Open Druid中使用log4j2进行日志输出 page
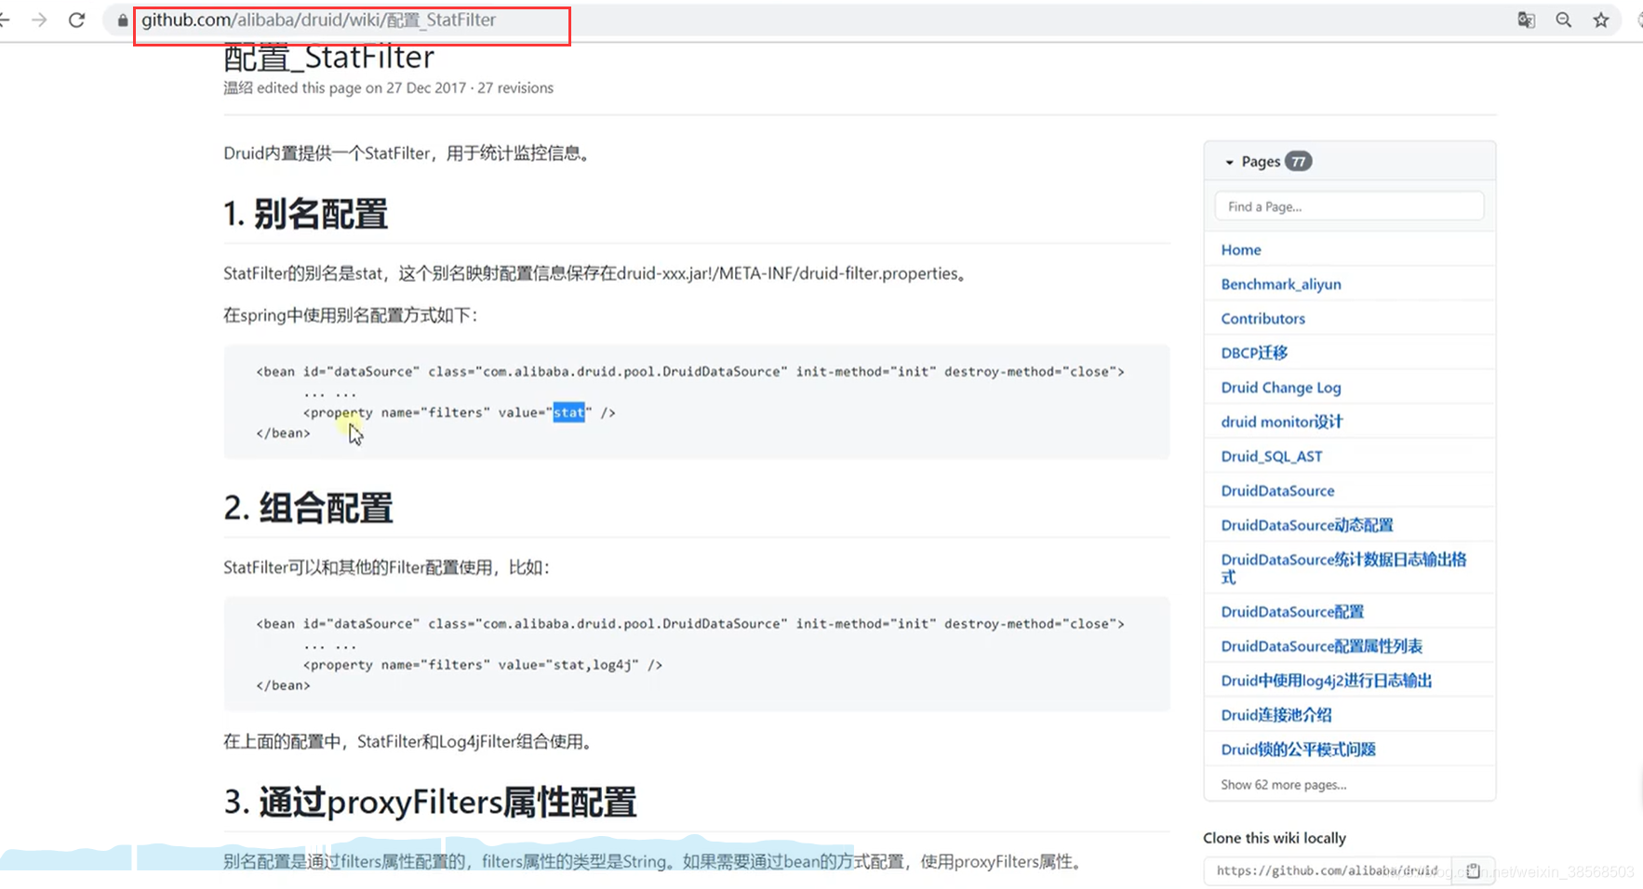This screenshot has height=889, width=1643. (1326, 680)
